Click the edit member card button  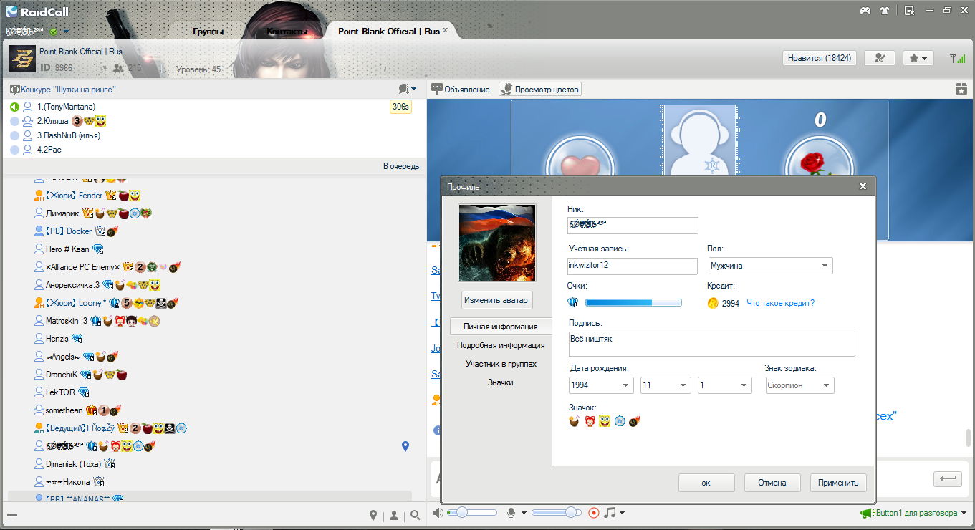coord(879,58)
